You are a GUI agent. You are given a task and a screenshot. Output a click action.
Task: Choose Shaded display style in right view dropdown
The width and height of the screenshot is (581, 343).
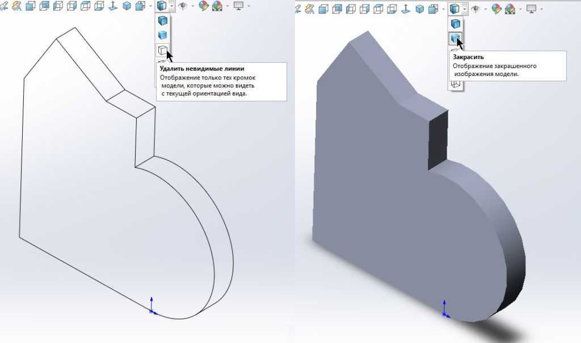pos(455,38)
